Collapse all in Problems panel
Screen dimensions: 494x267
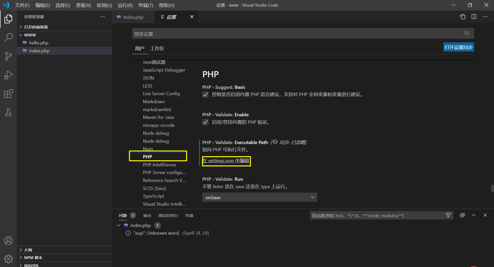[x=462, y=215]
